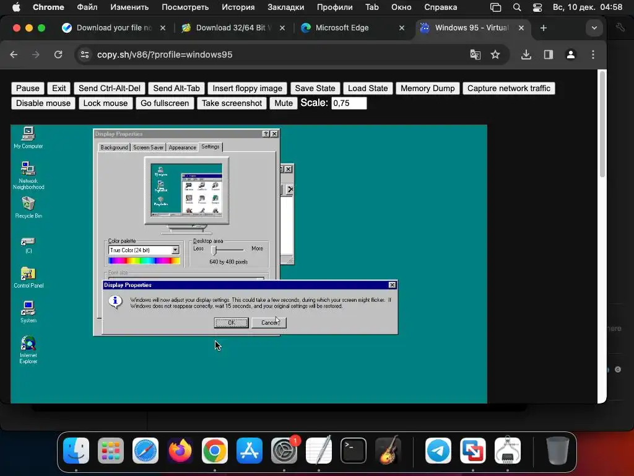This screenshot has height=476, width=634.
Task: Click the Memory Dump button
Action: [x=427, y=88]
